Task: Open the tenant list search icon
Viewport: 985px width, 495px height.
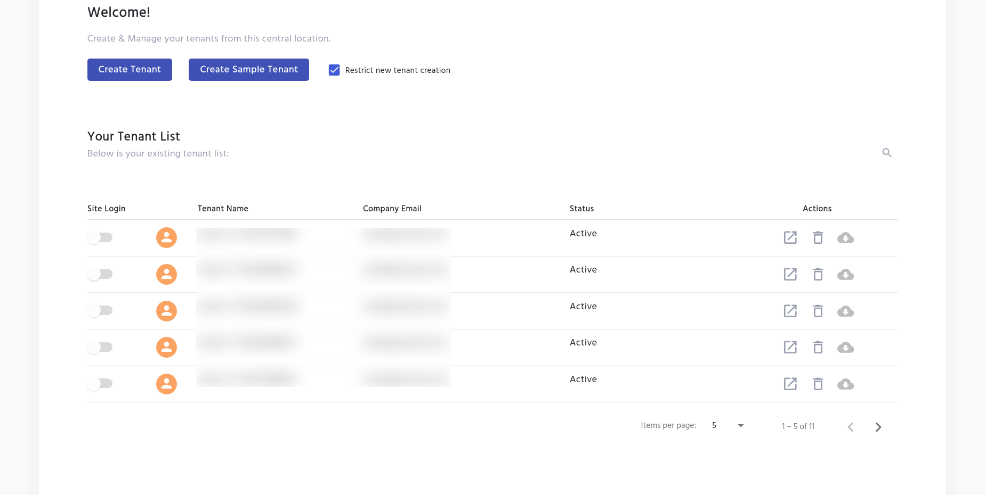Action: point(886,153)
